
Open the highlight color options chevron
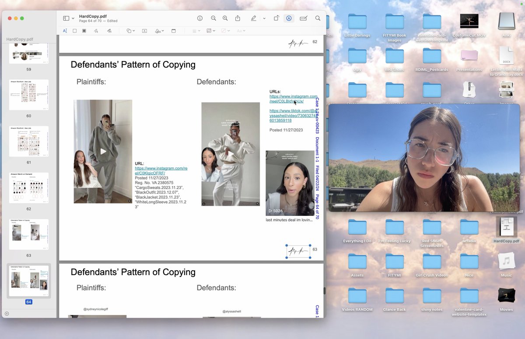click(x=264, y=18)
